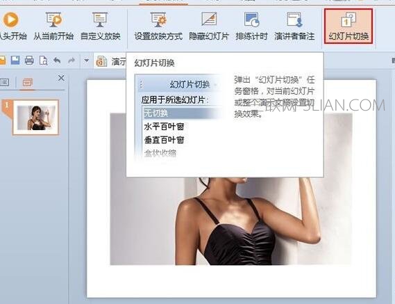Undo the last action
Screen dimensions: 395x304
click(57, 61)
